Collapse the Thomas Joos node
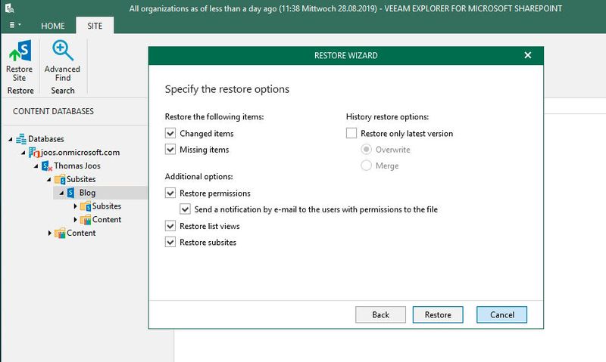The width and height of the screenshot is (606, 362). 36,166
